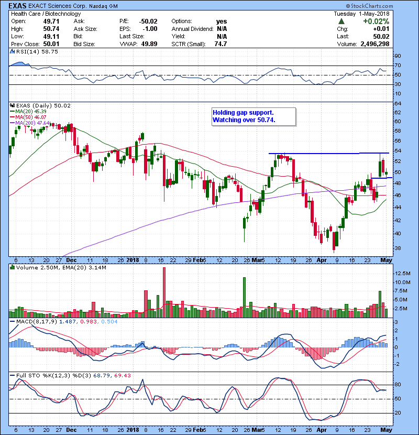
Task: Click the 12.5M volume axis label
Action: tap(402, 273)
